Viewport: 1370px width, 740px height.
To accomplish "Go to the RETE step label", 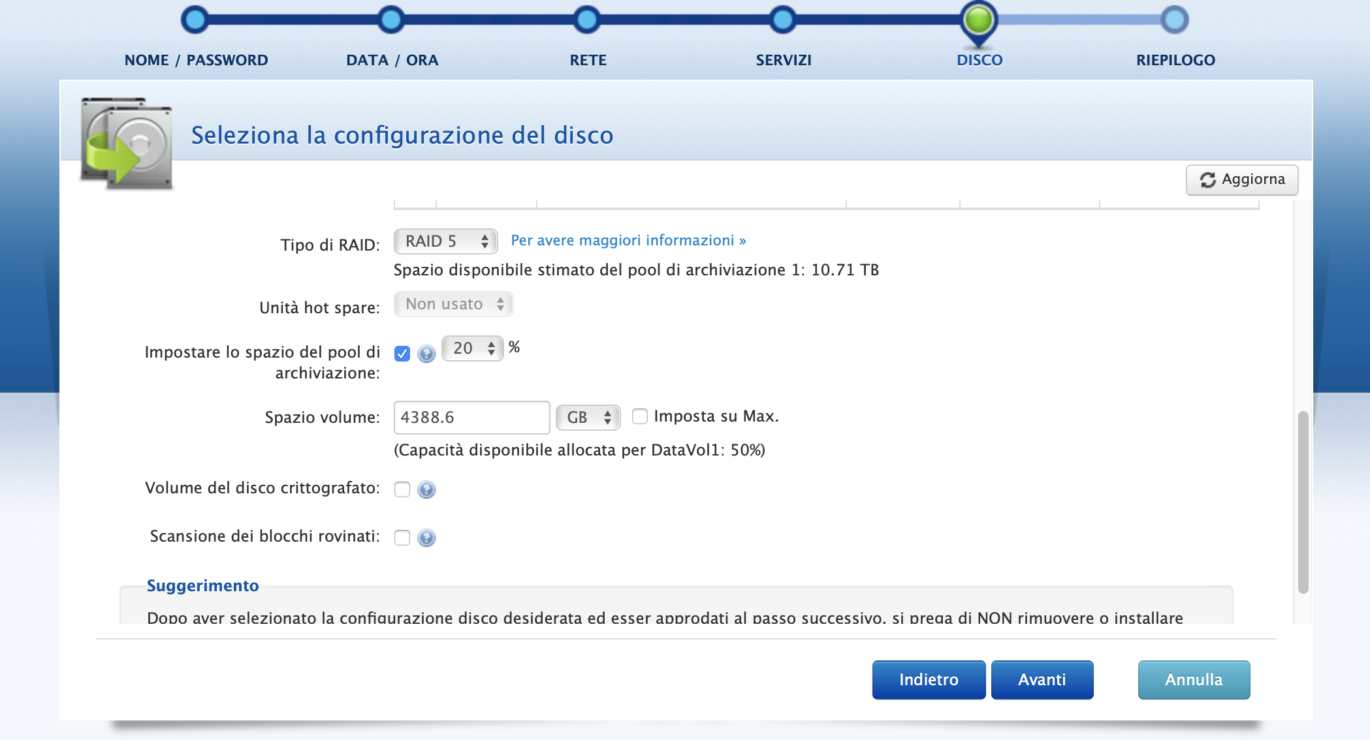I will pyautogui.click(x=588, y=60).
